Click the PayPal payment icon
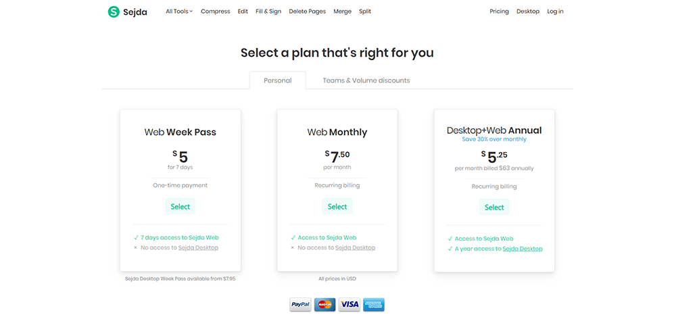This screenshot has height=319, width=676. pyautogui.click(x=300, y=305)
